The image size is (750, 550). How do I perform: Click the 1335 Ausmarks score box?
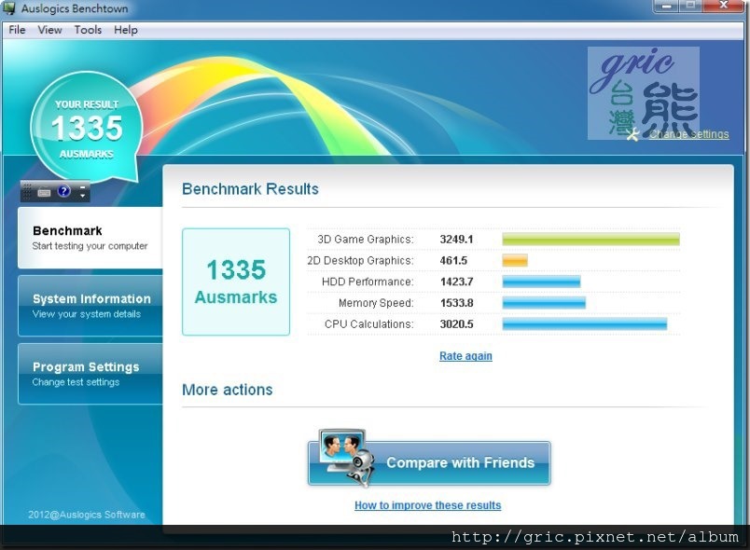pos(236,282)
